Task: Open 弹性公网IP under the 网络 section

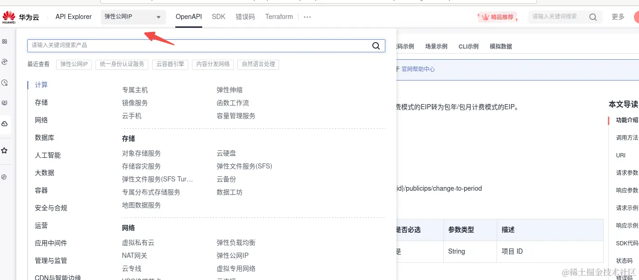Action: click(233, 255)
